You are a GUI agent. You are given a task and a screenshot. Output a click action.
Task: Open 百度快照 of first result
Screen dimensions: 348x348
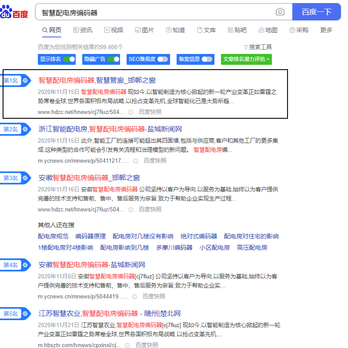pos(150,112)
